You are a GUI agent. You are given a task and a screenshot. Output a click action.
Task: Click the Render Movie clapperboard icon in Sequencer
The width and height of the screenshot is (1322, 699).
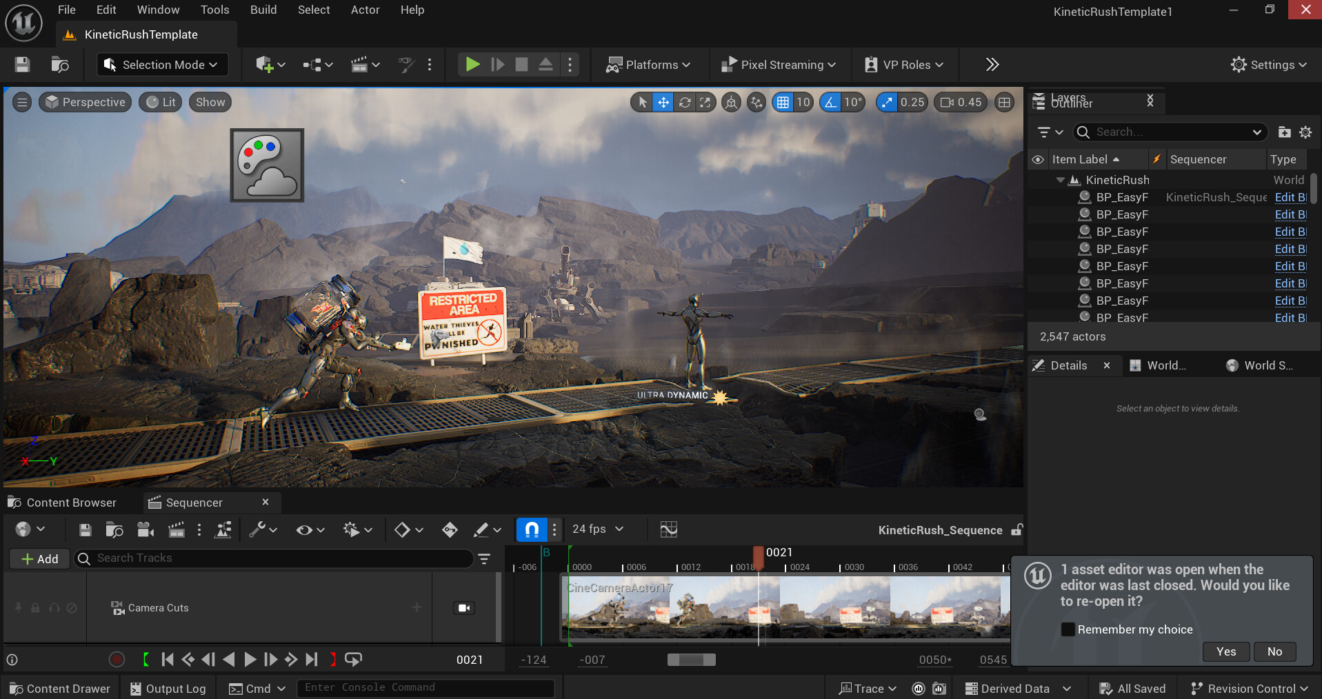pyautogui.click(x=177, y=529)
